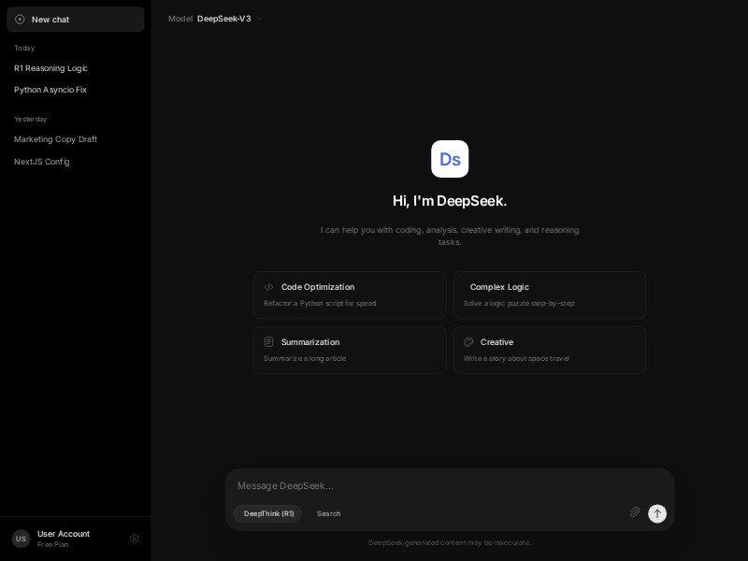Viewport: 748px width, 561px height.
Task: Click the attachment paperclip icon
Action: (x=635, y=511)
